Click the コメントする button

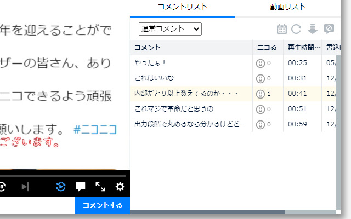[103, 205]
